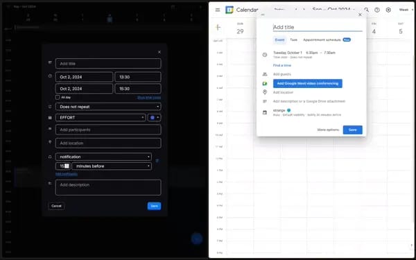Click Find a time link

(282, 65)
